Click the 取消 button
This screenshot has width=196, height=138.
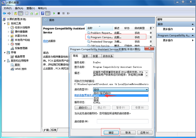click(128, 133)
